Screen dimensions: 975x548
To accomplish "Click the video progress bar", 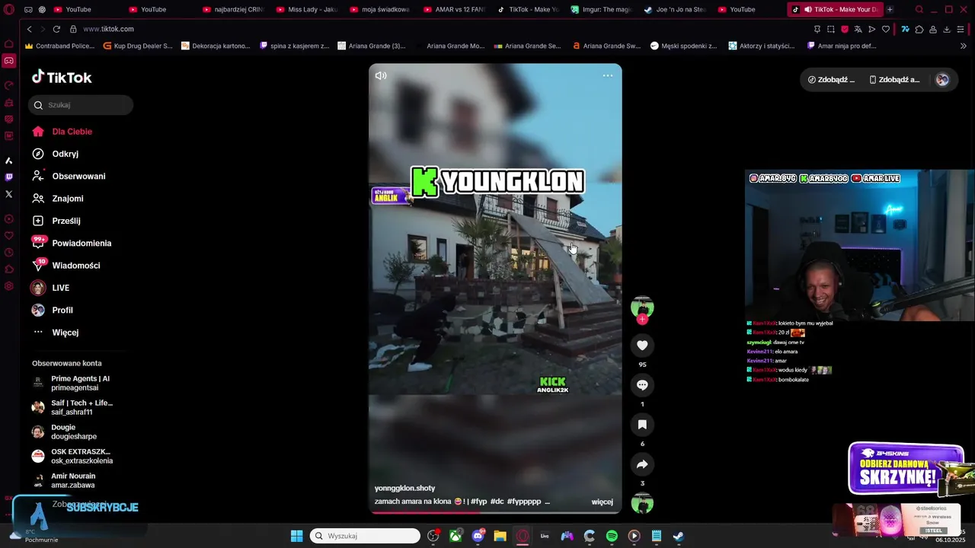I will point(495,512).
